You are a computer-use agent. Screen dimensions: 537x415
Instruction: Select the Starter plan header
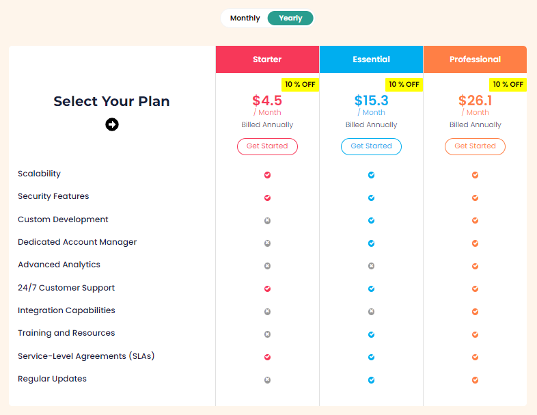coord(267,59)
